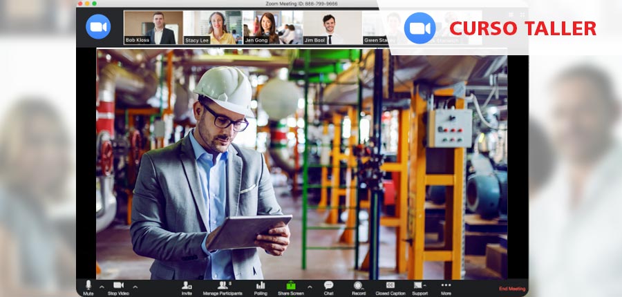
Task: Click End Meeting
Action: coord(512,289)
